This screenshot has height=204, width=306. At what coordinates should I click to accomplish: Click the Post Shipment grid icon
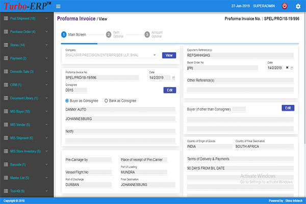click(6, 18)
